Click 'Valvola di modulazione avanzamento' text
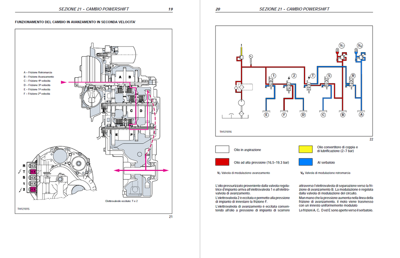 coord(246,173)
